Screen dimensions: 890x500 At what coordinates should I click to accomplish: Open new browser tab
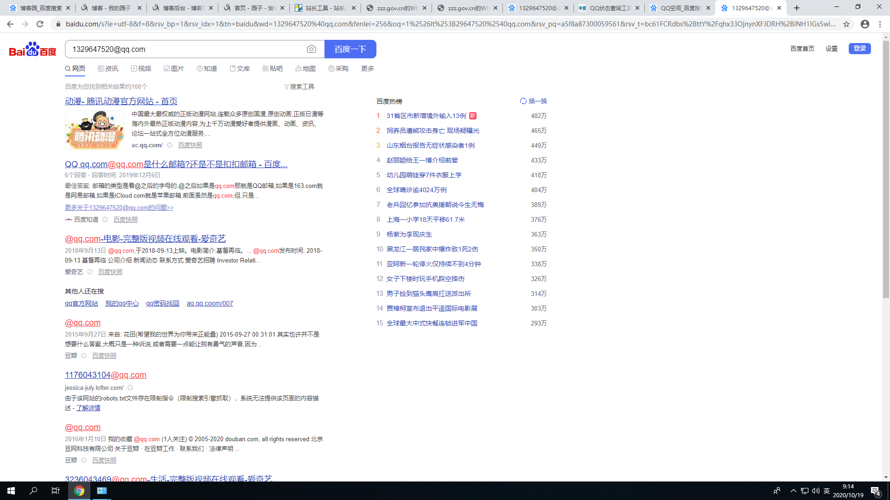click(x=797, y=8)
